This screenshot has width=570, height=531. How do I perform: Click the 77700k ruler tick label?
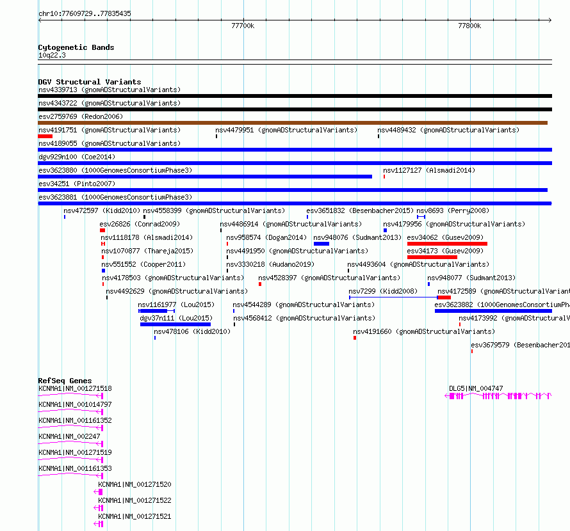point(243,26)
